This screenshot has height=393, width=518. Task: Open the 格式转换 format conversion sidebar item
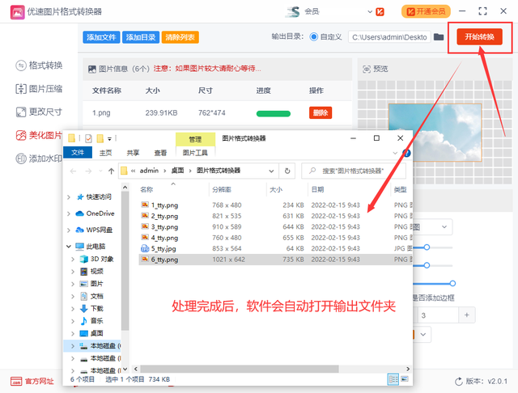(39, 65)
